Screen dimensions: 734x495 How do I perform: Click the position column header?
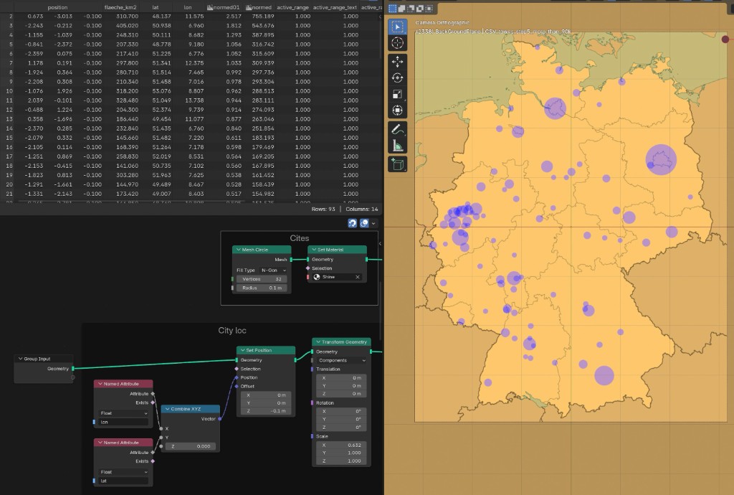pyautogui.click(x=57, y=7)
